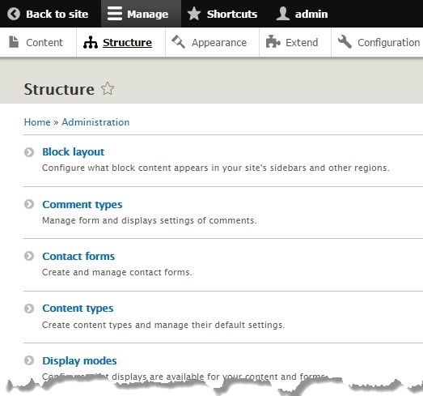Follow the Home breadcrumb link
Screen dimensions: 423x396
pos(37,122)
